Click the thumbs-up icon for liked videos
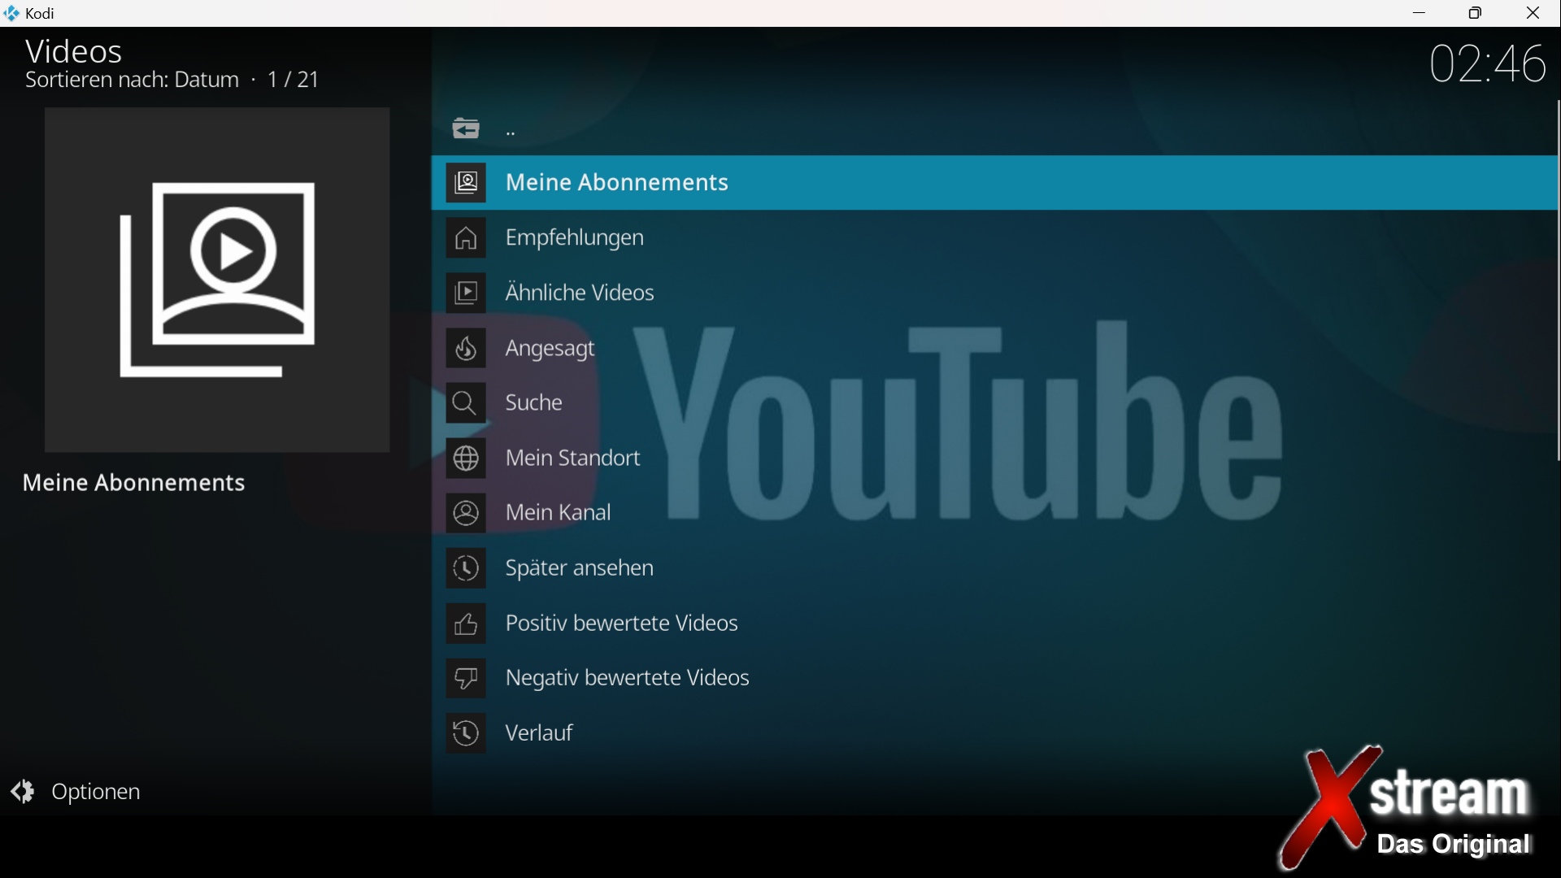 point(466,624)
